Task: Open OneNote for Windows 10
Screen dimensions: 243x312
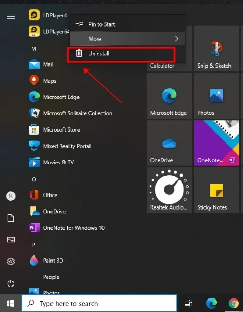Action: click(x=67, y=227)
